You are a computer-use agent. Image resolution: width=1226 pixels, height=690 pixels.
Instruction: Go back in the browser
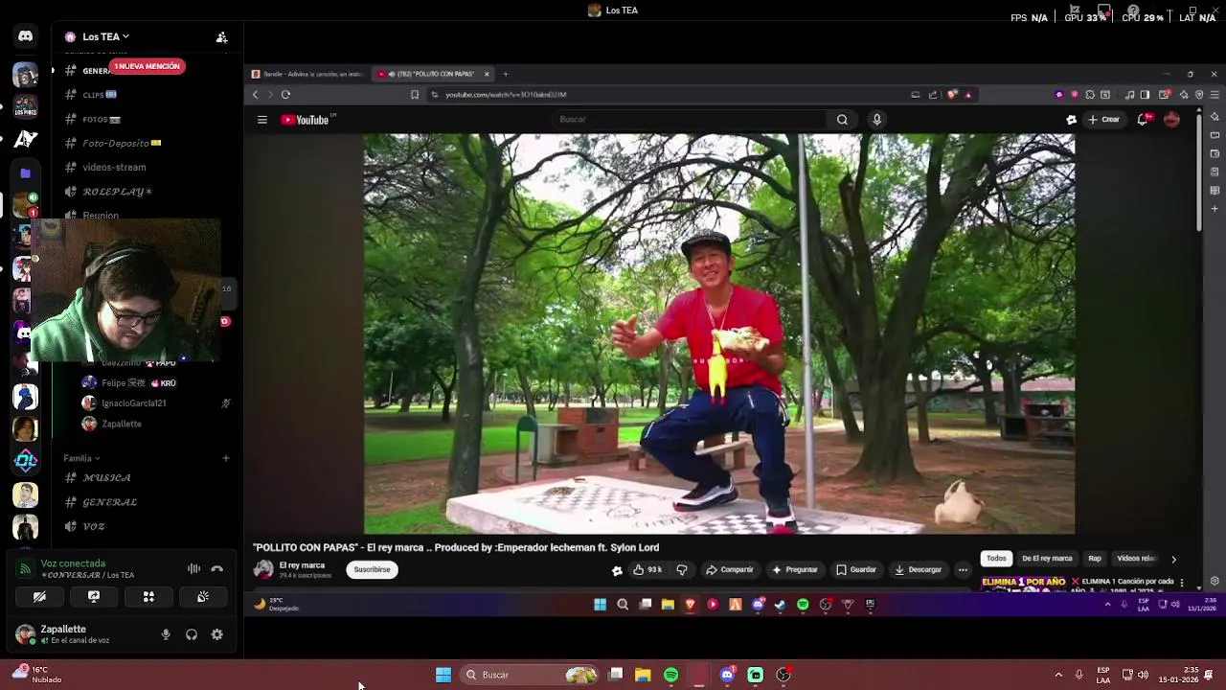point(255,95)
